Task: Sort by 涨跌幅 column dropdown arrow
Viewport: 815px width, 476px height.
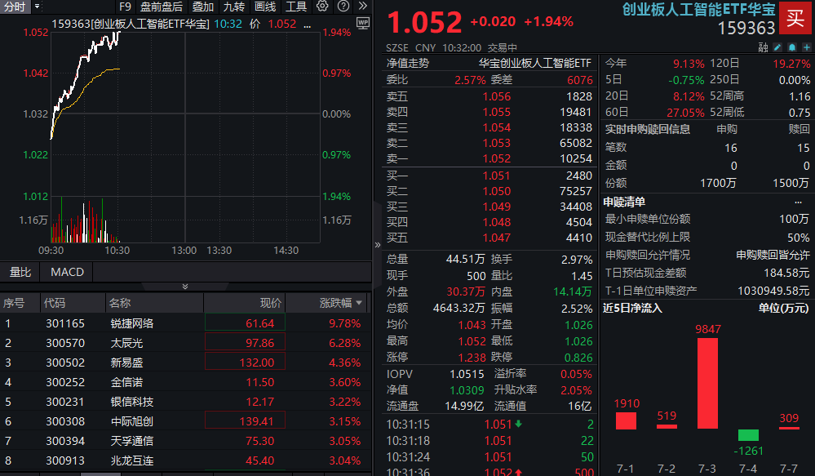Action: pyautogui.click(x=359, y=303)
